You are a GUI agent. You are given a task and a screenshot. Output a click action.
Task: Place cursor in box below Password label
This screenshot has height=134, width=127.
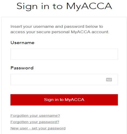coord(64,80)
